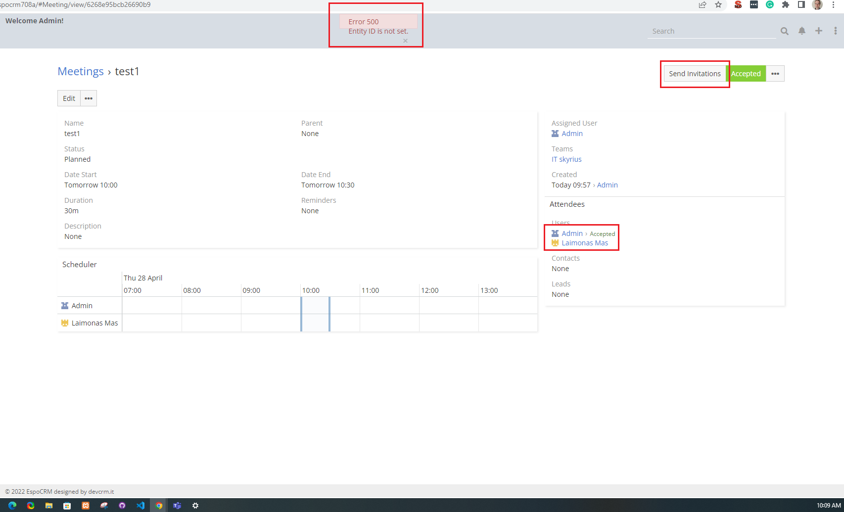Open the IT skyrius team link

pos(566,159)
